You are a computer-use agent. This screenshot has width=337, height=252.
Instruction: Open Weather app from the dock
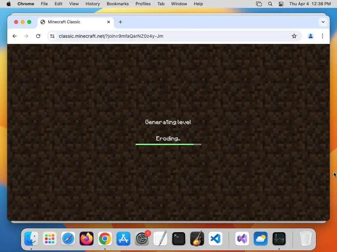261,239
